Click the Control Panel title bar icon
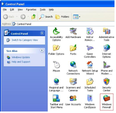 3,4
